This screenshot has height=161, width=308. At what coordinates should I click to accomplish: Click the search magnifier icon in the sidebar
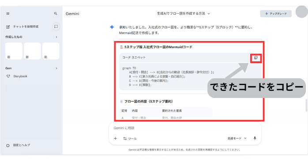click(56, 14)
